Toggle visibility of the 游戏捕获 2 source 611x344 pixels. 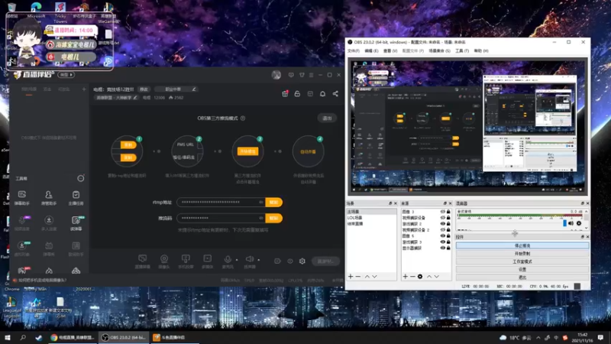443,224
